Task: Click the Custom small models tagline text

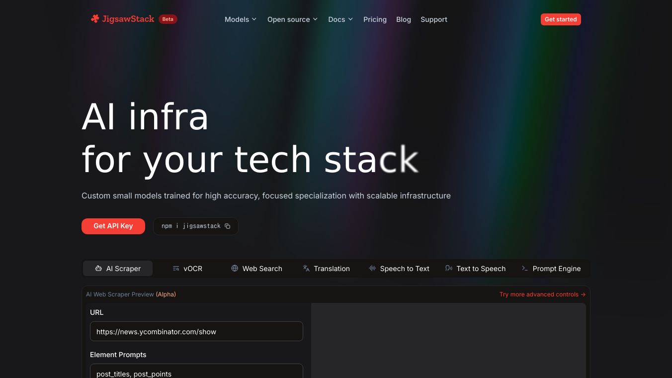Action: pos(266,196)
